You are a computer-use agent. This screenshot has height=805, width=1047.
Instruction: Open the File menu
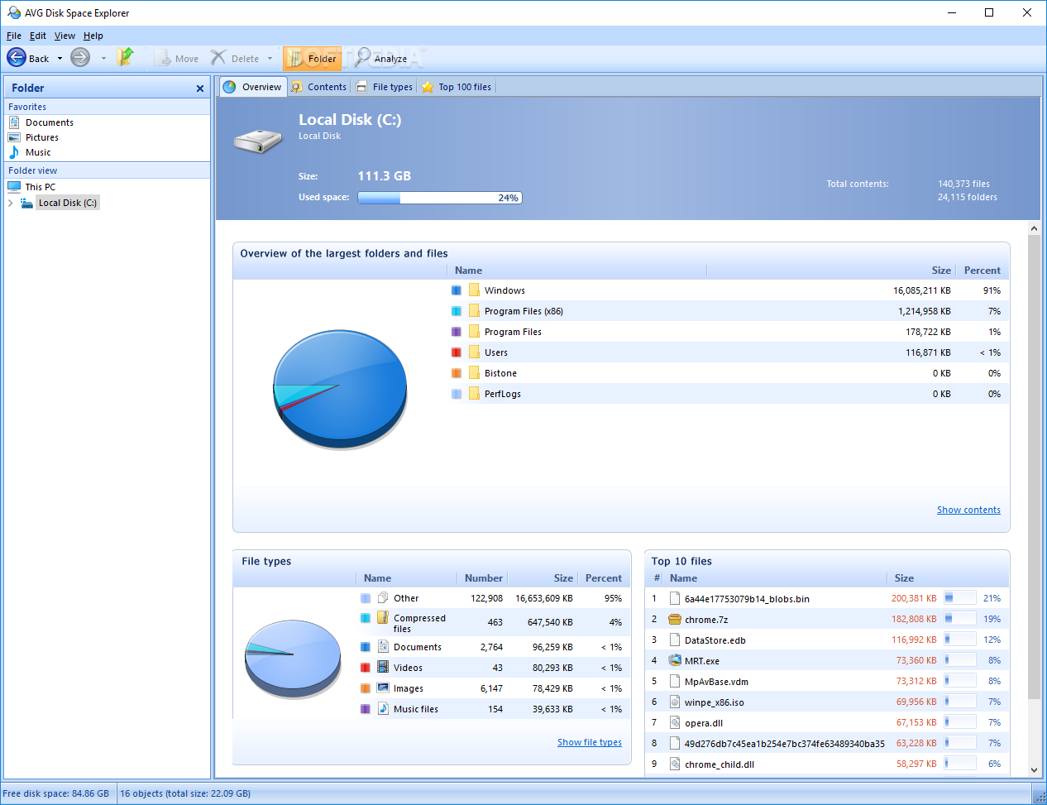click(x=13, y=36)
